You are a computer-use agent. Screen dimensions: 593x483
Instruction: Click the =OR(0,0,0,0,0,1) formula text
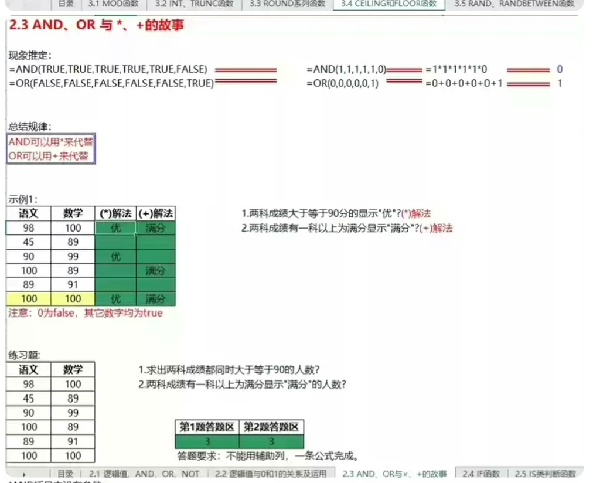(342, 83)
